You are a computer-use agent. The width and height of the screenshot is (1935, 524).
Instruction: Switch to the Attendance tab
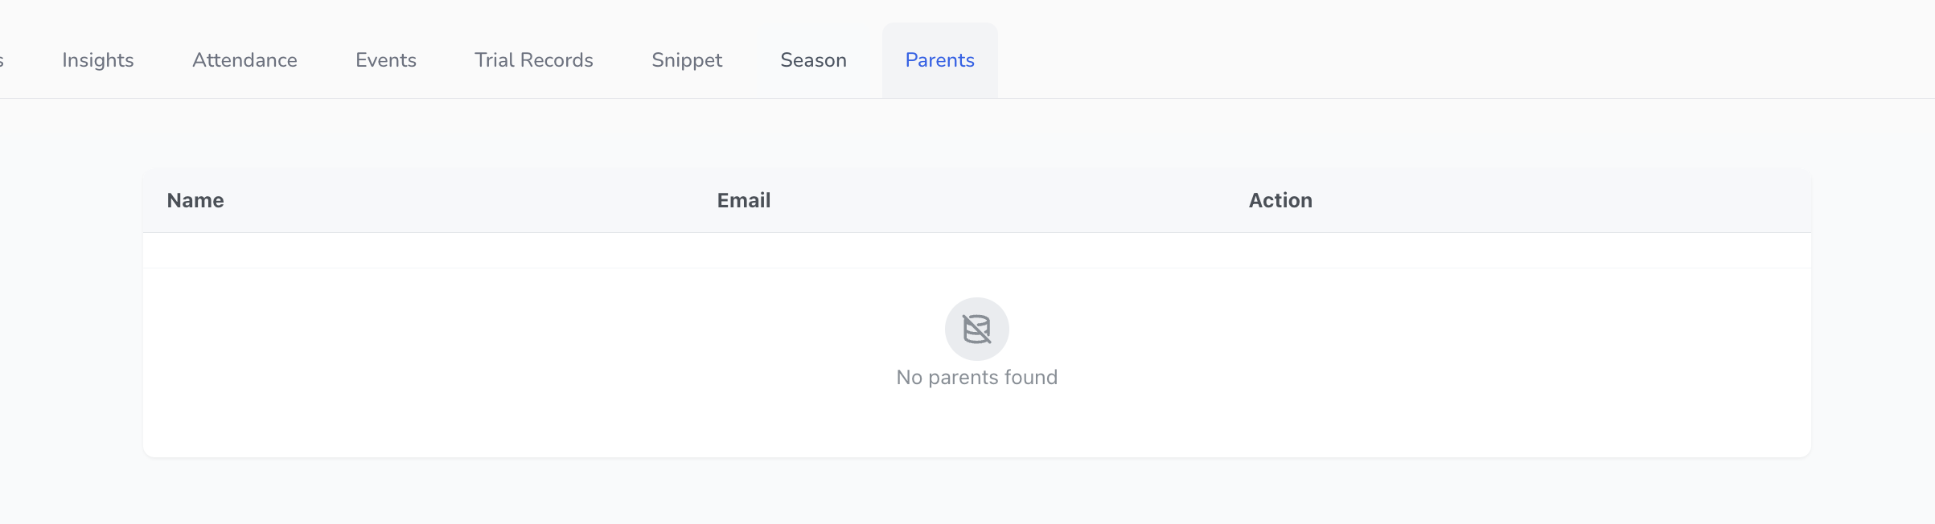244,60
